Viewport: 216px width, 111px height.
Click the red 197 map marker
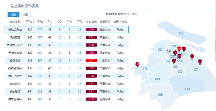click(179, 49)
